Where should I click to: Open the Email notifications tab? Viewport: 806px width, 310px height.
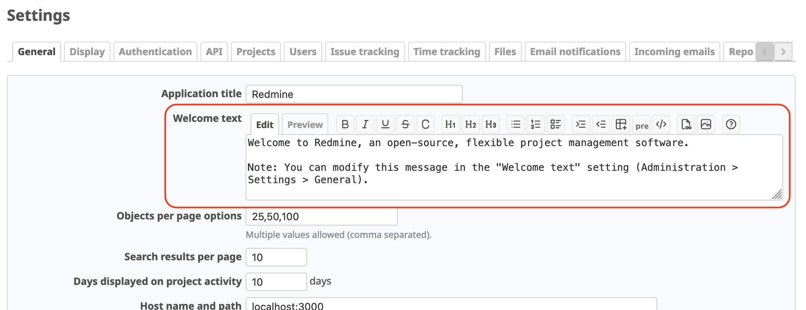tap(575, 52)
